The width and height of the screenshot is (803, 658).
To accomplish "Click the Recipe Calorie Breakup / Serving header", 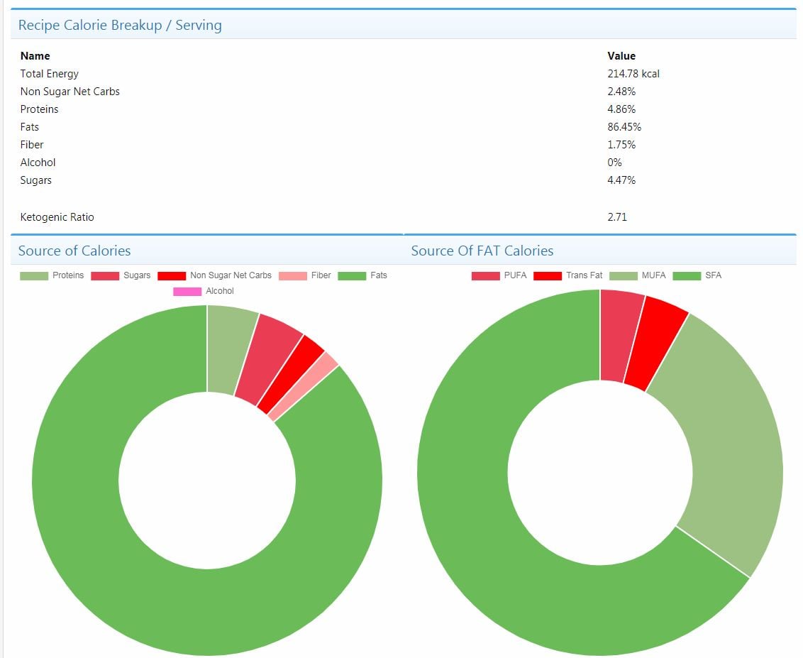I will click(120, 25).
